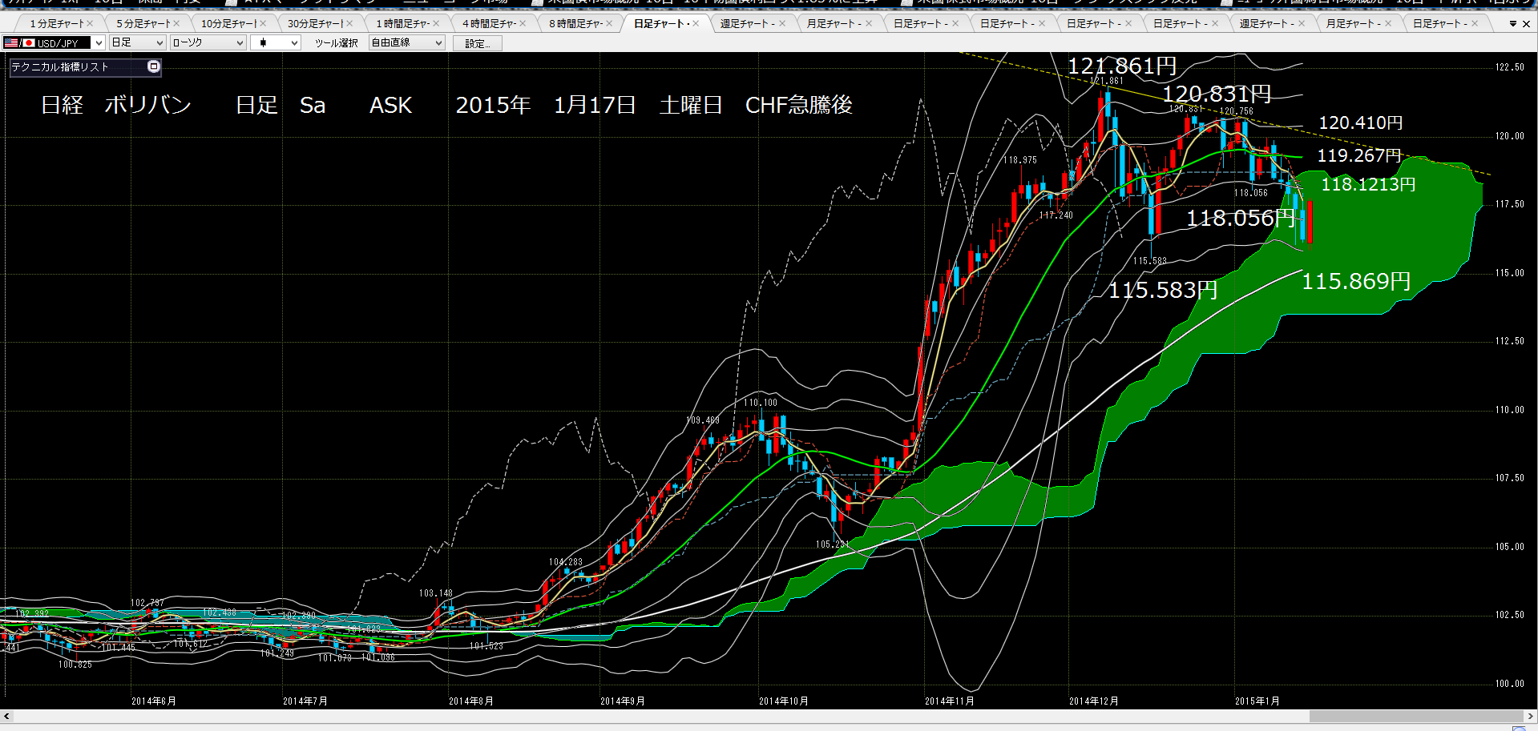The image size is (1538, 731).
Task: Open the USD/JPY currency pair dropdown
Action: tap(99, 43)
